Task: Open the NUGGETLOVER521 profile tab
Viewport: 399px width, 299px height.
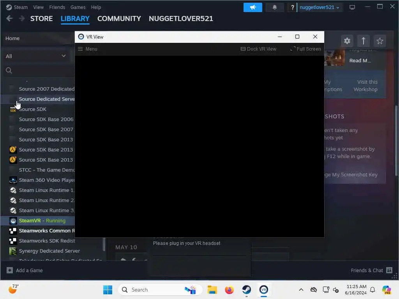Action: click(181, 19)
